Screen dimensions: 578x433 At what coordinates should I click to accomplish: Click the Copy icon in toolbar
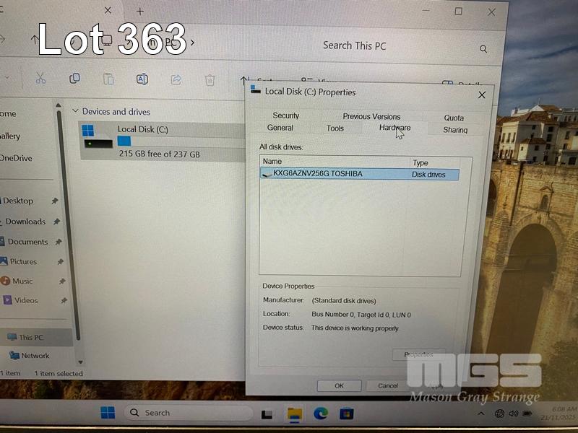[74, 79]
